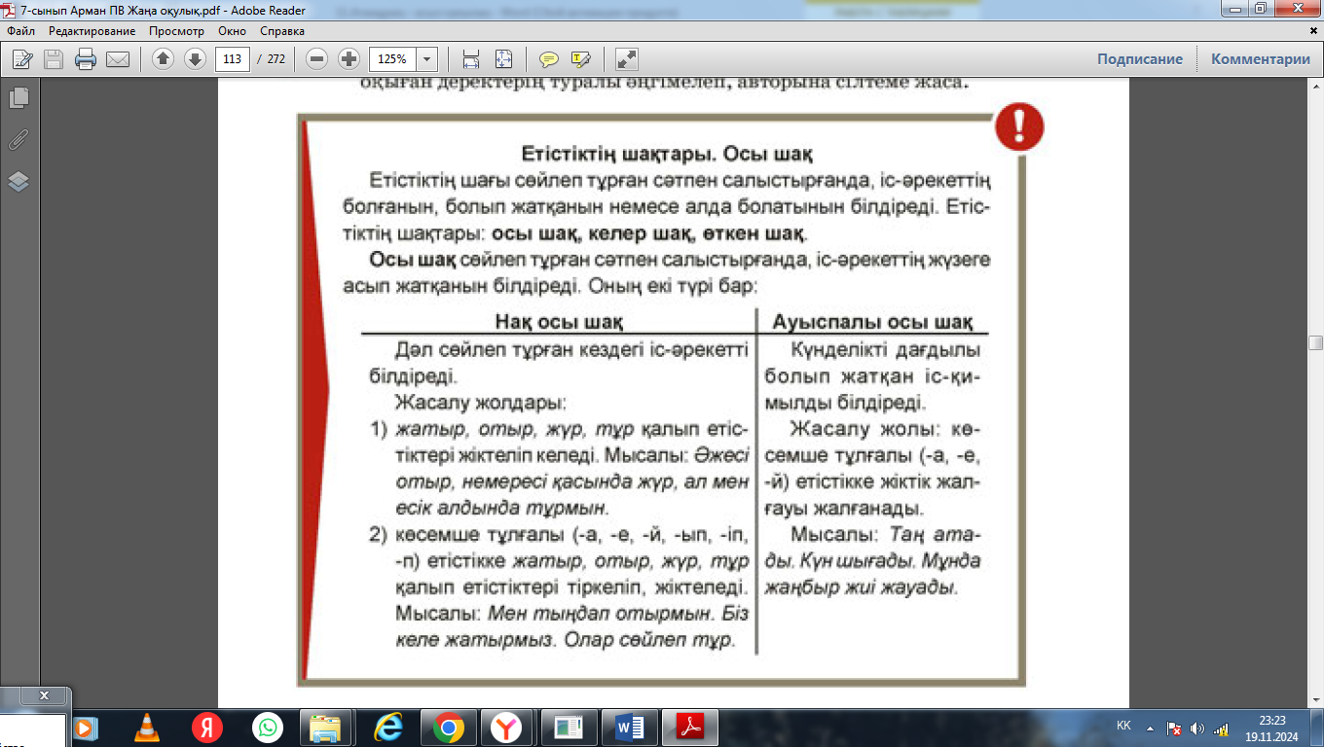
Task: Zoom in with the plus button
Action: coord(349,59)
